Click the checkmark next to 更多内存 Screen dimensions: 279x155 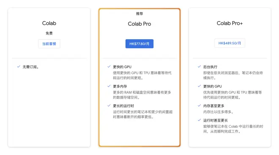109,86
